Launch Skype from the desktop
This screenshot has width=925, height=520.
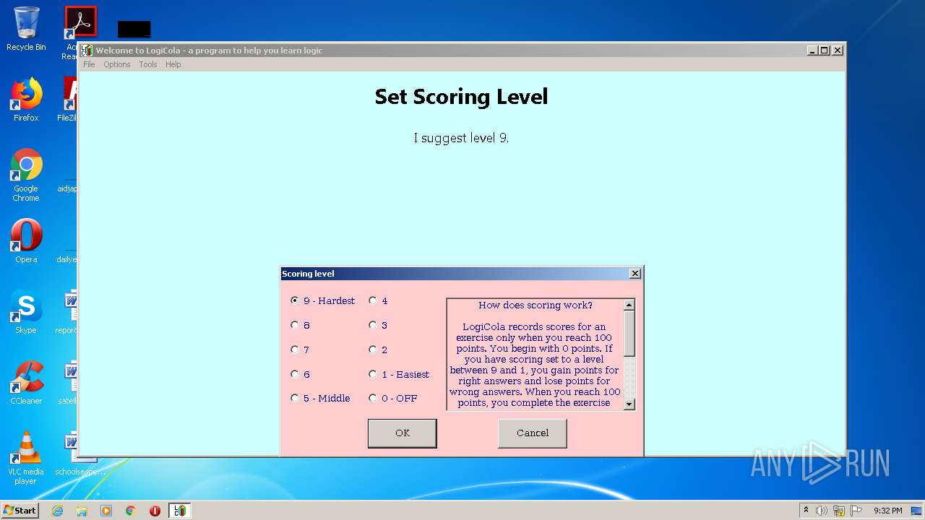click(26, 312)
